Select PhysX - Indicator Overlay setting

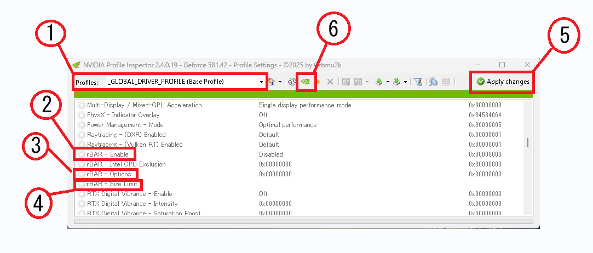click(x=123, y=115)
